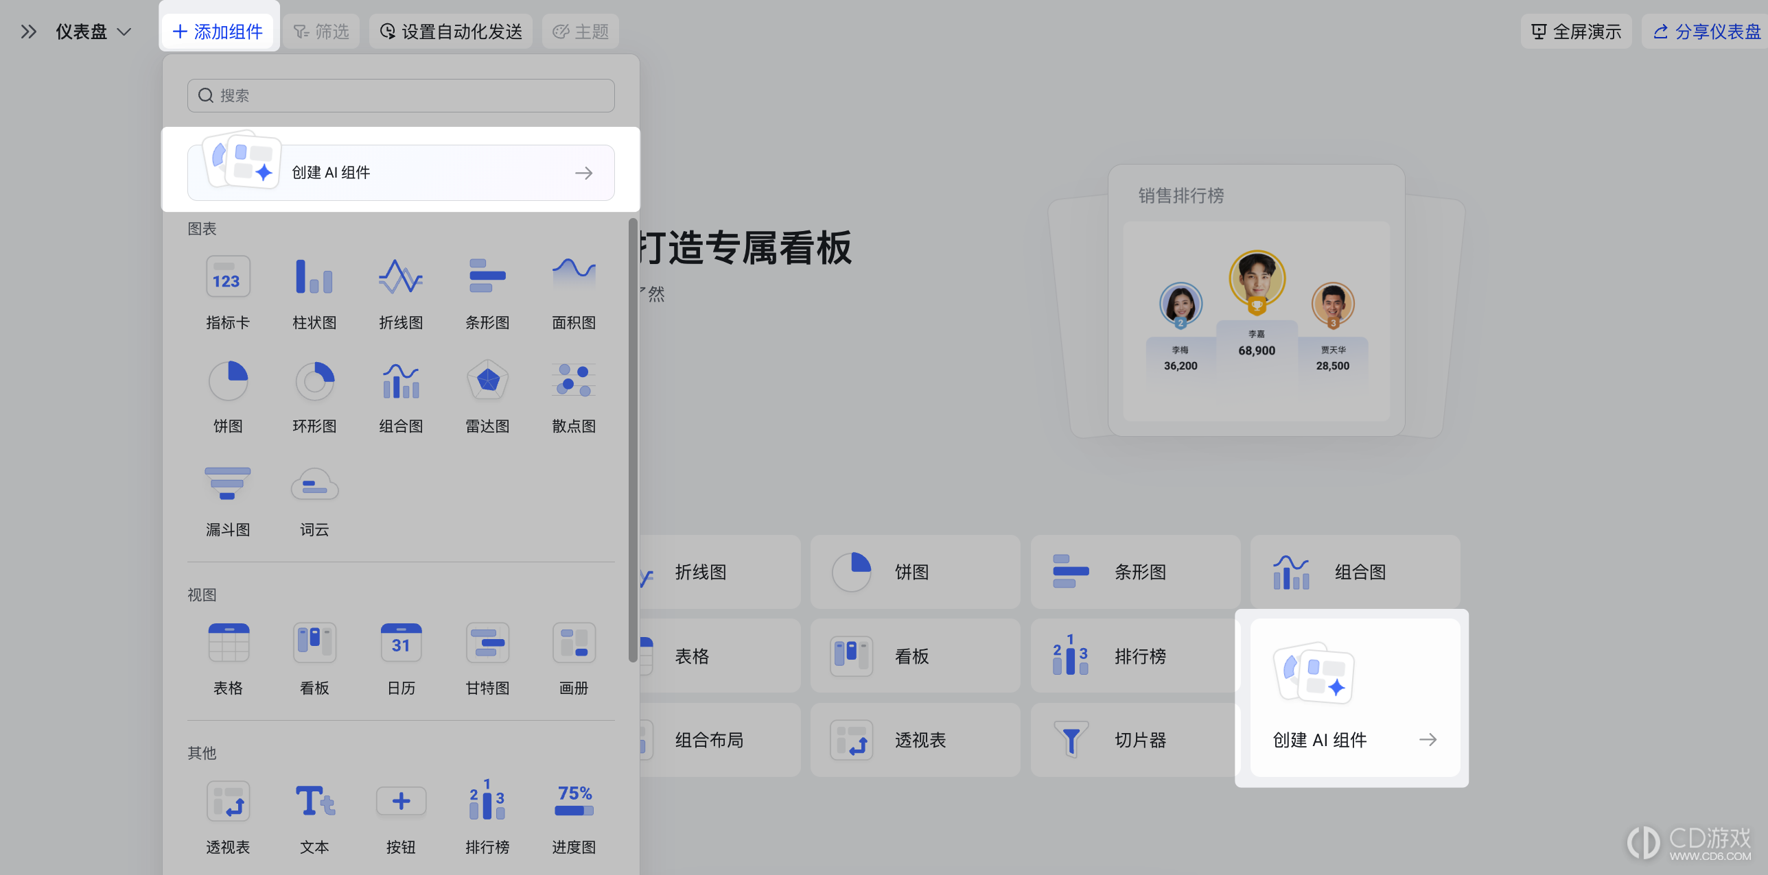Open 创建 AI 组件 in the dropdown panel
Image resolution: width=1768 pixels, height=875 pixels.
click(401, 172)
